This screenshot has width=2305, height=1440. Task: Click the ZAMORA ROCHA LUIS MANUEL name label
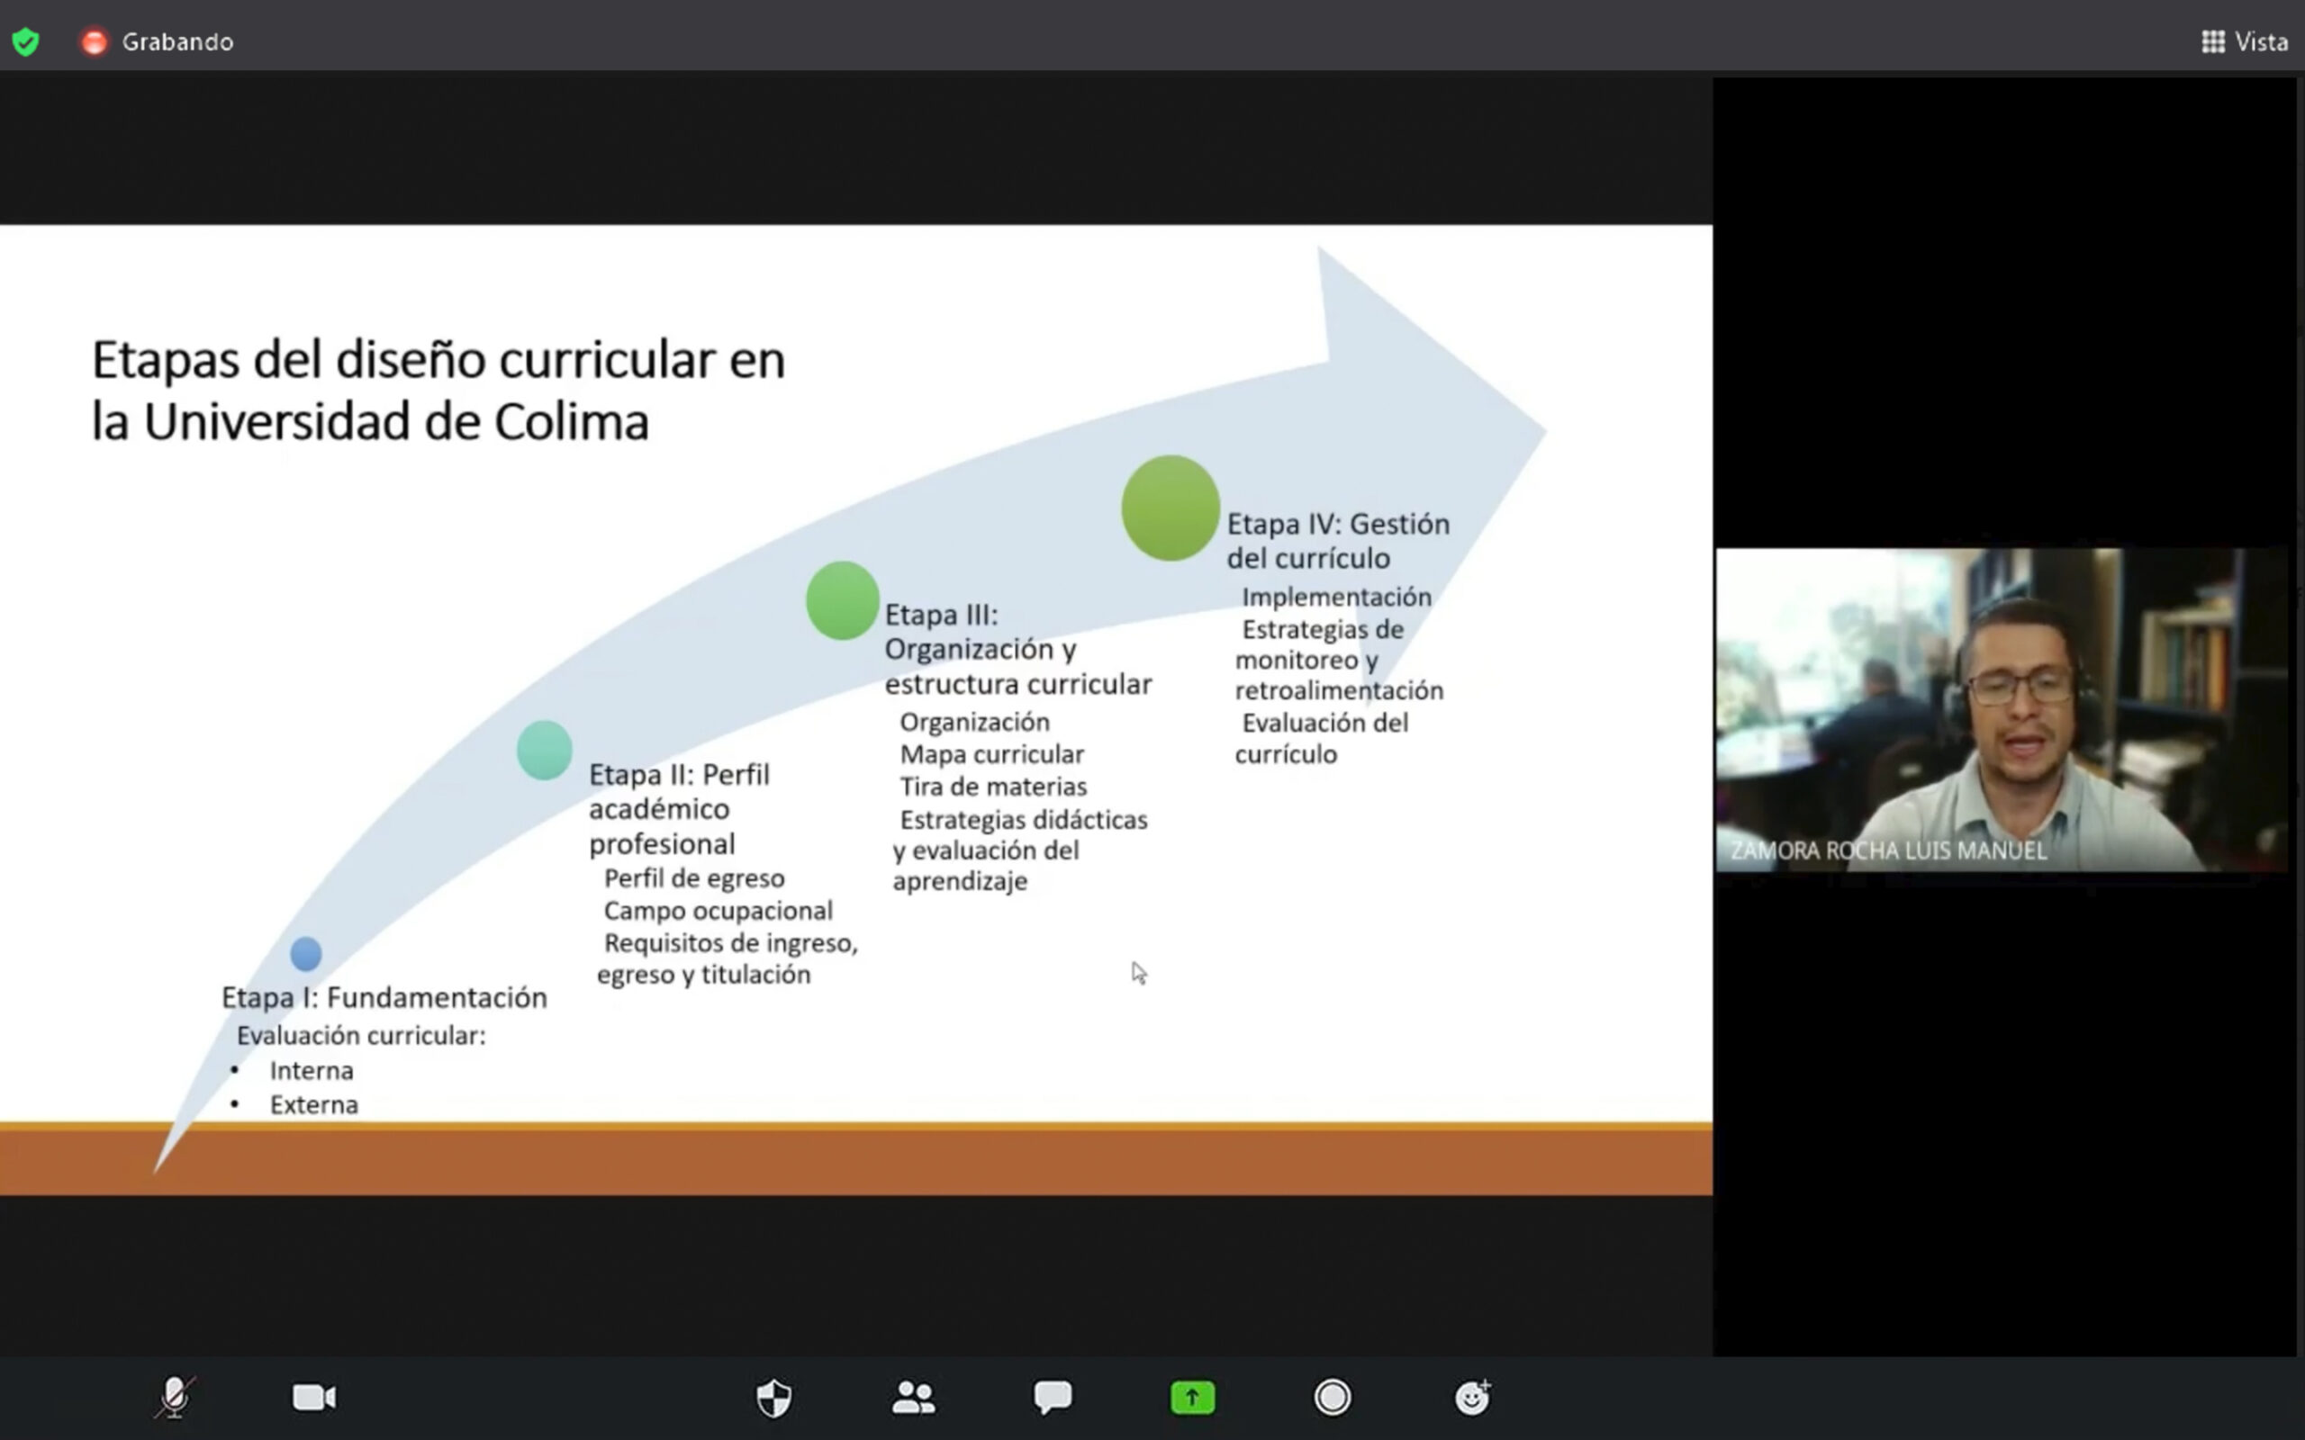tap(1888, 850)
